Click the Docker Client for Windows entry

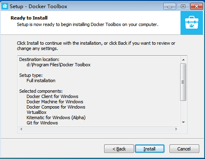point(52,96)
